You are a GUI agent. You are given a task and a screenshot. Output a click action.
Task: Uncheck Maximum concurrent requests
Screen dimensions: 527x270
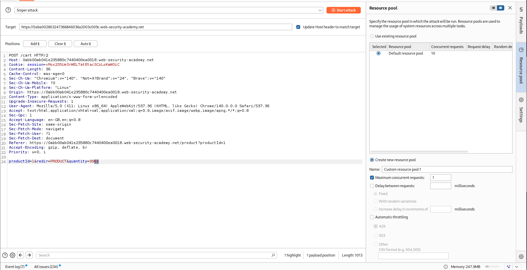click(372, 178)
